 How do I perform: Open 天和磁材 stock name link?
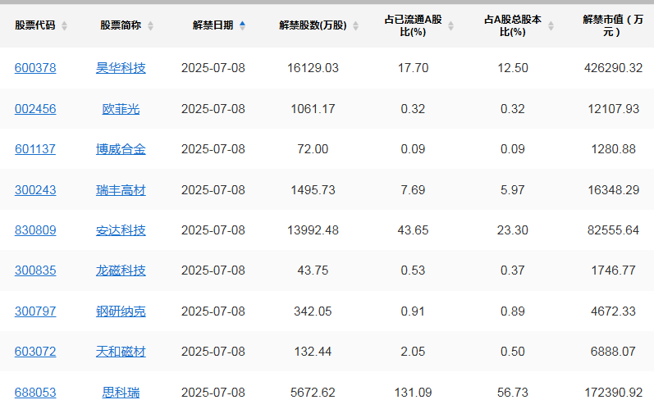121,352
